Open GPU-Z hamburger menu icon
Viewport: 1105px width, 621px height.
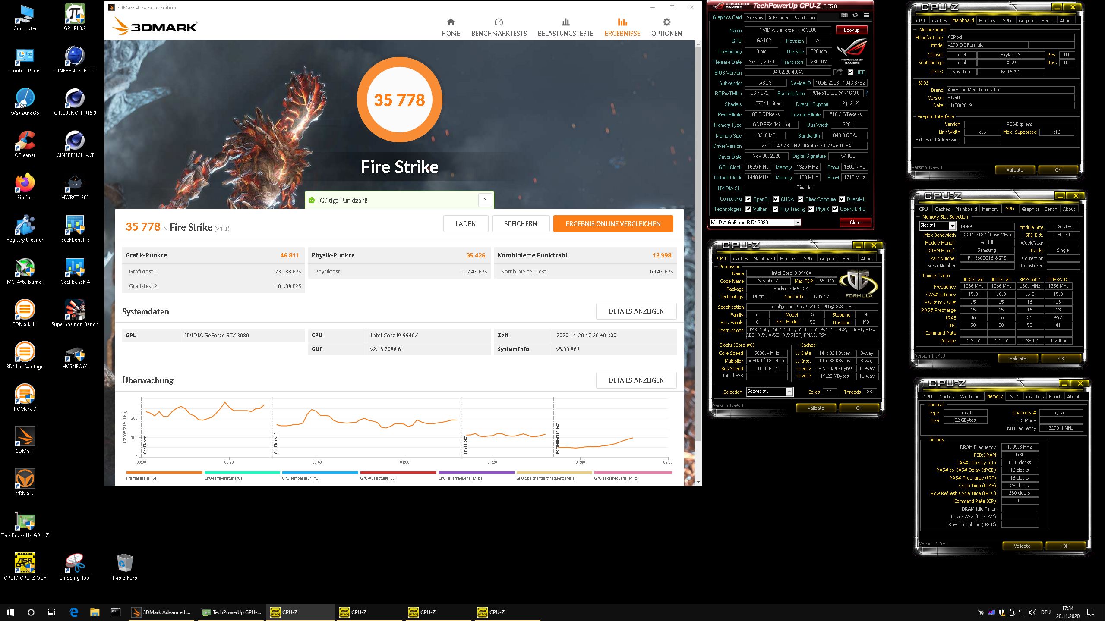(866, 16)
